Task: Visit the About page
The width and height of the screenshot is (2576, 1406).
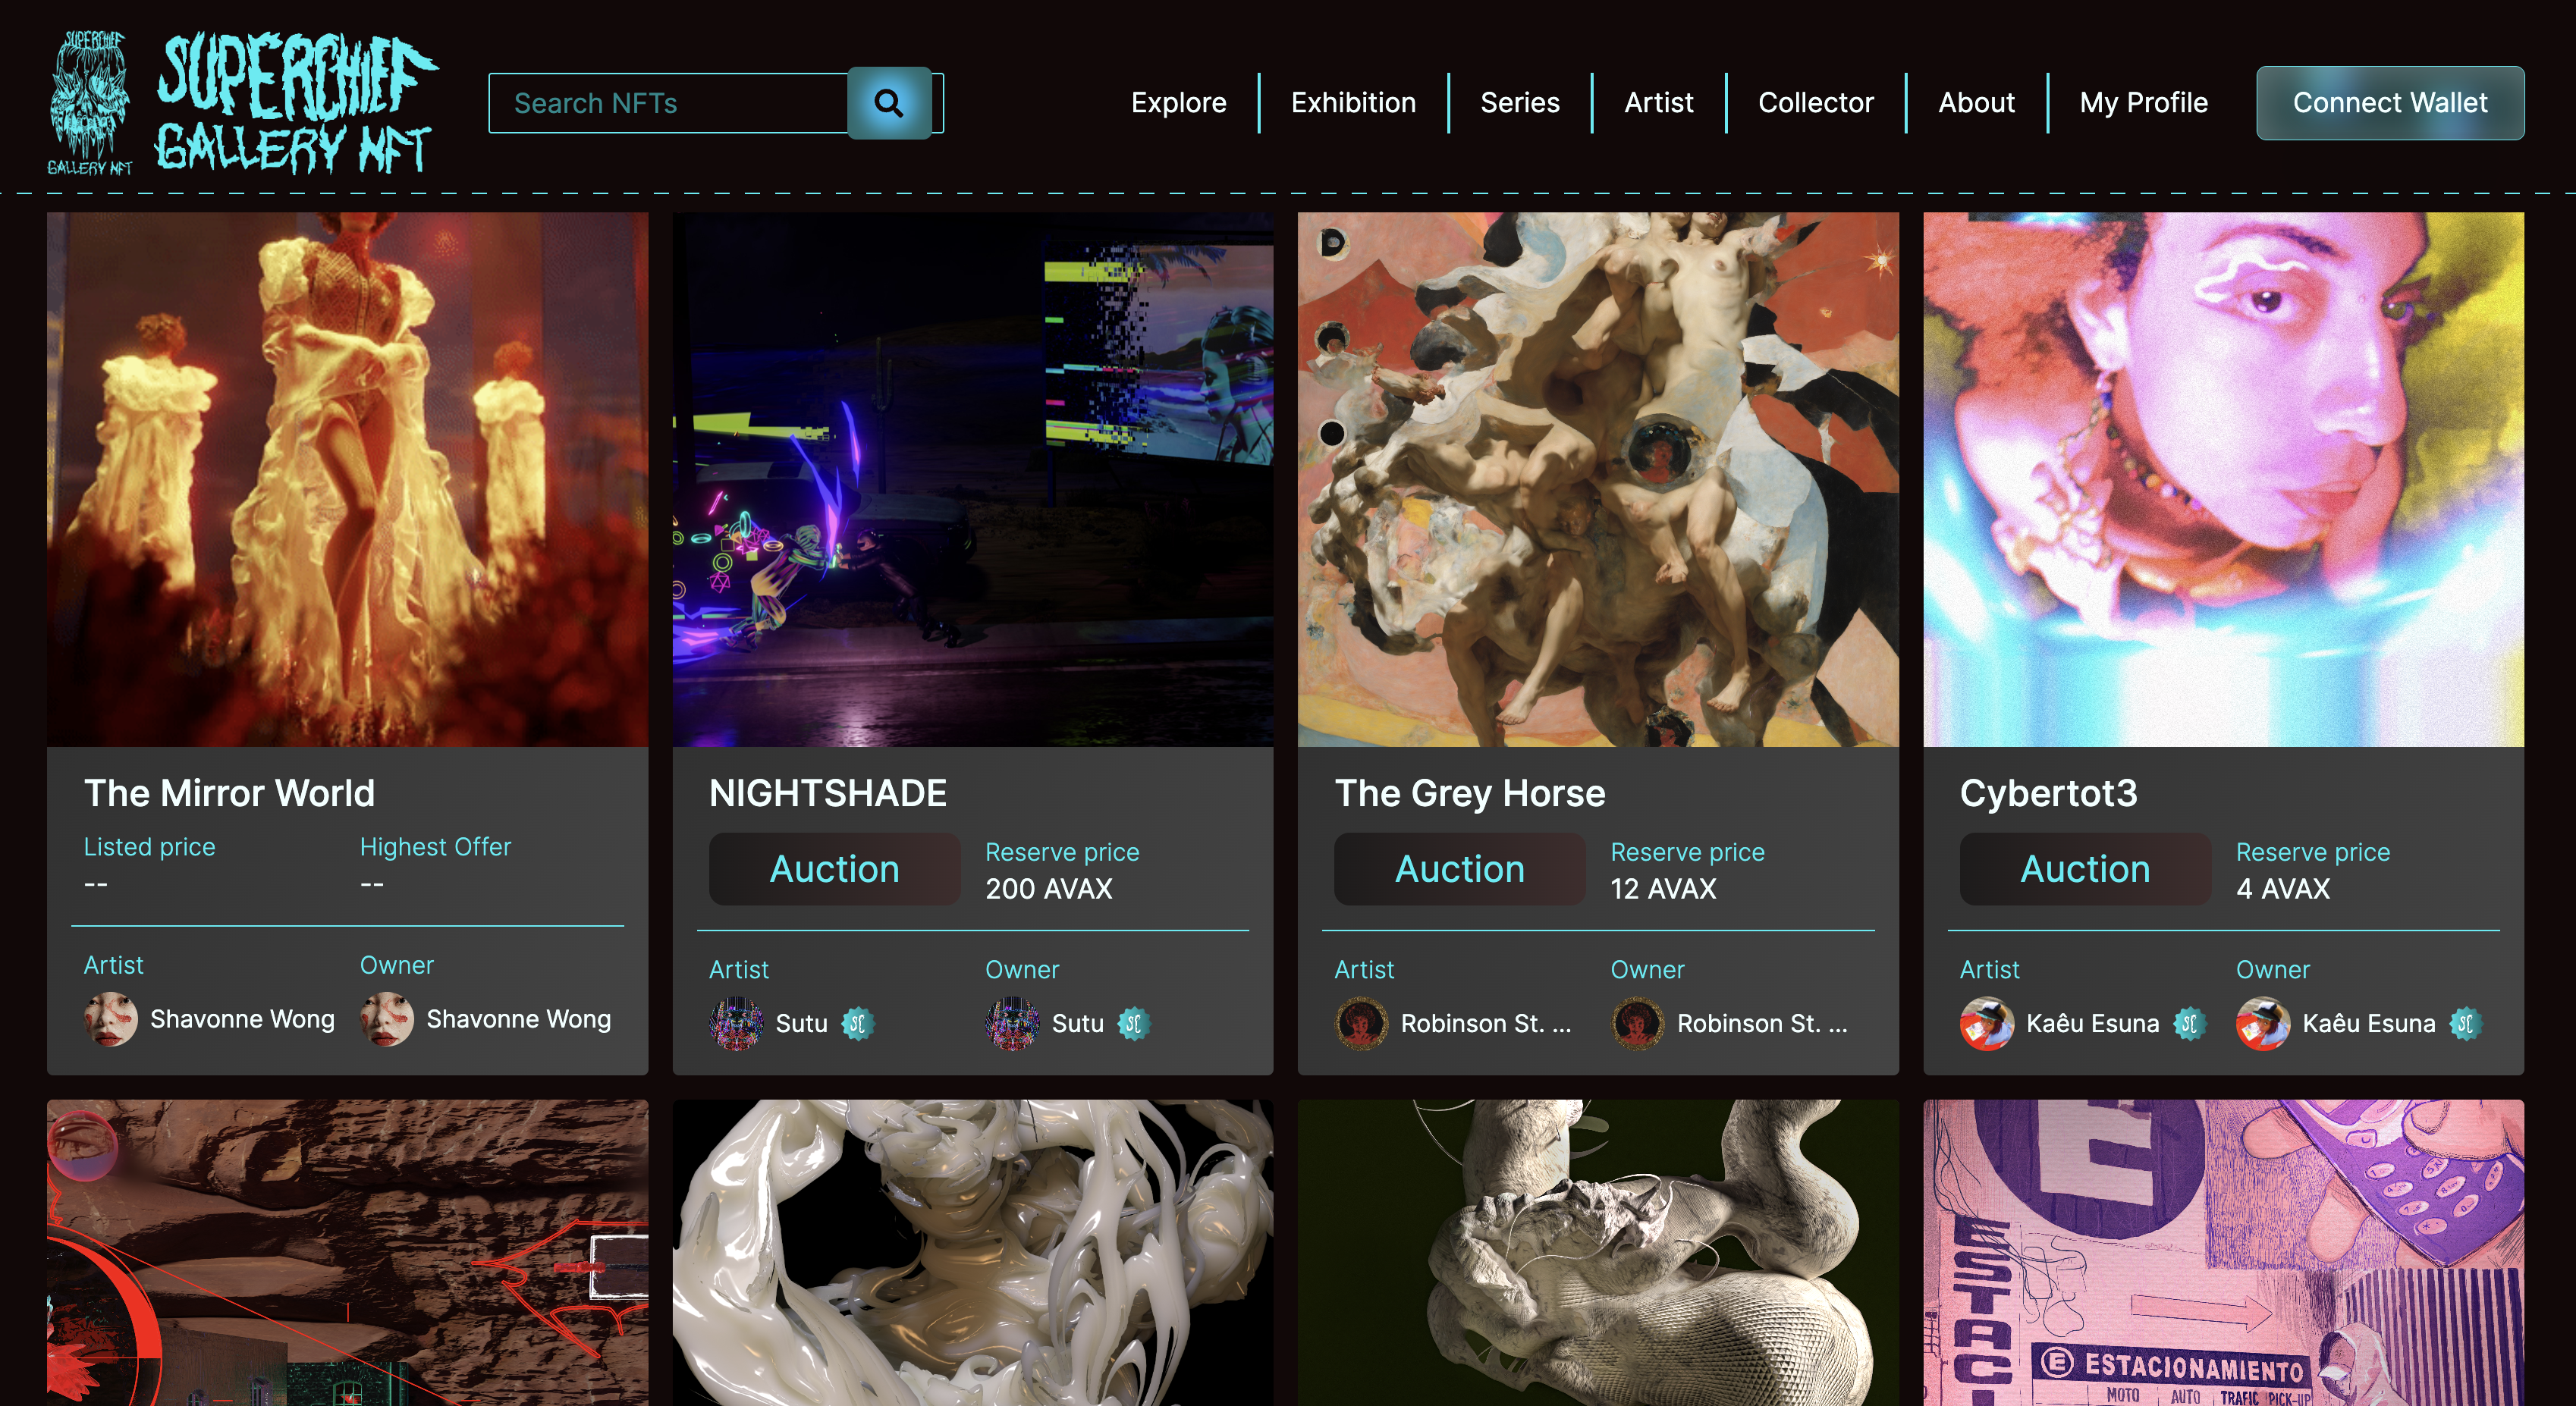Action: [1976, 103]
